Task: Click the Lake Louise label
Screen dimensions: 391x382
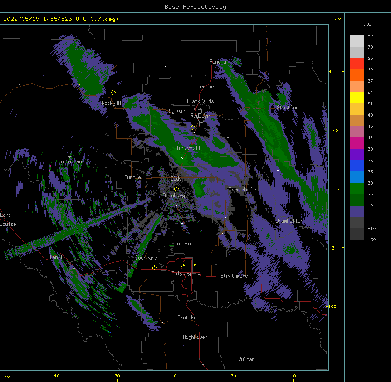Action: [x=8, y=220]
